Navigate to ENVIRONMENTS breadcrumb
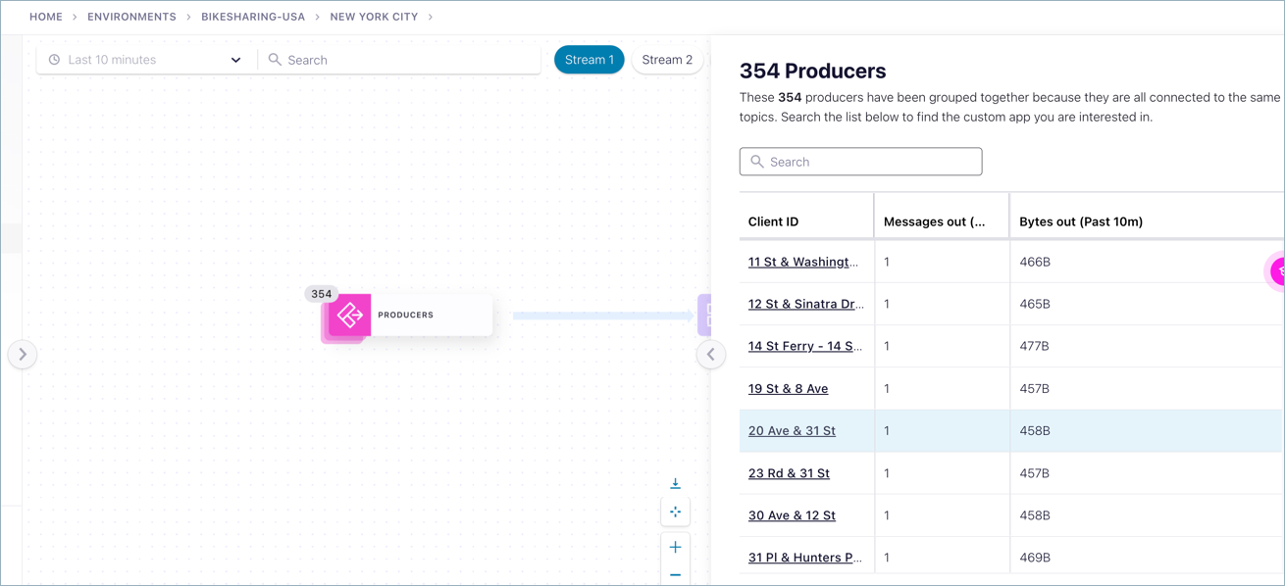This screenshot has width=1285, height=586. coord(131,17)
